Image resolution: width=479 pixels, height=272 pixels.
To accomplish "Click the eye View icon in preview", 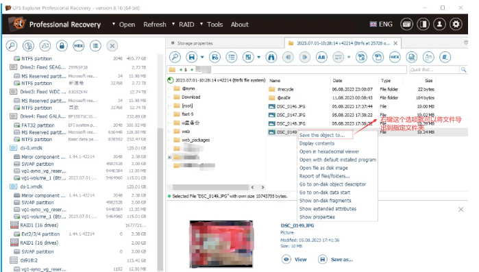I will (x=286, y=260).
